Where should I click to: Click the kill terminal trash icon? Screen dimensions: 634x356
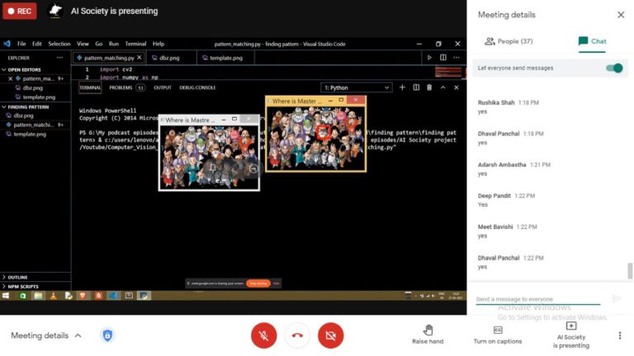point(429,87)
